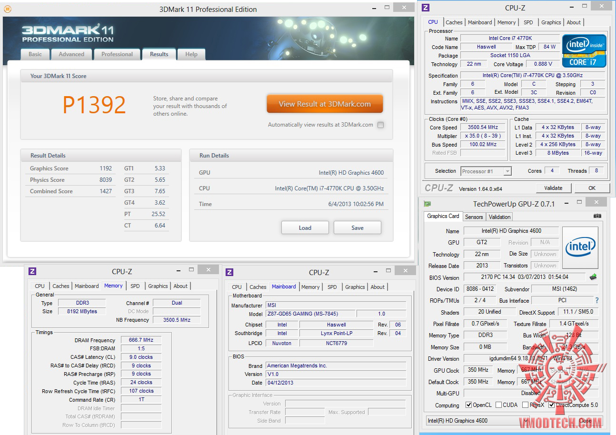This screenshot has width=616, height=435.
Task: Open the CPU tab in the CPU-Z Memory window
Action: [x=40, y=286]
